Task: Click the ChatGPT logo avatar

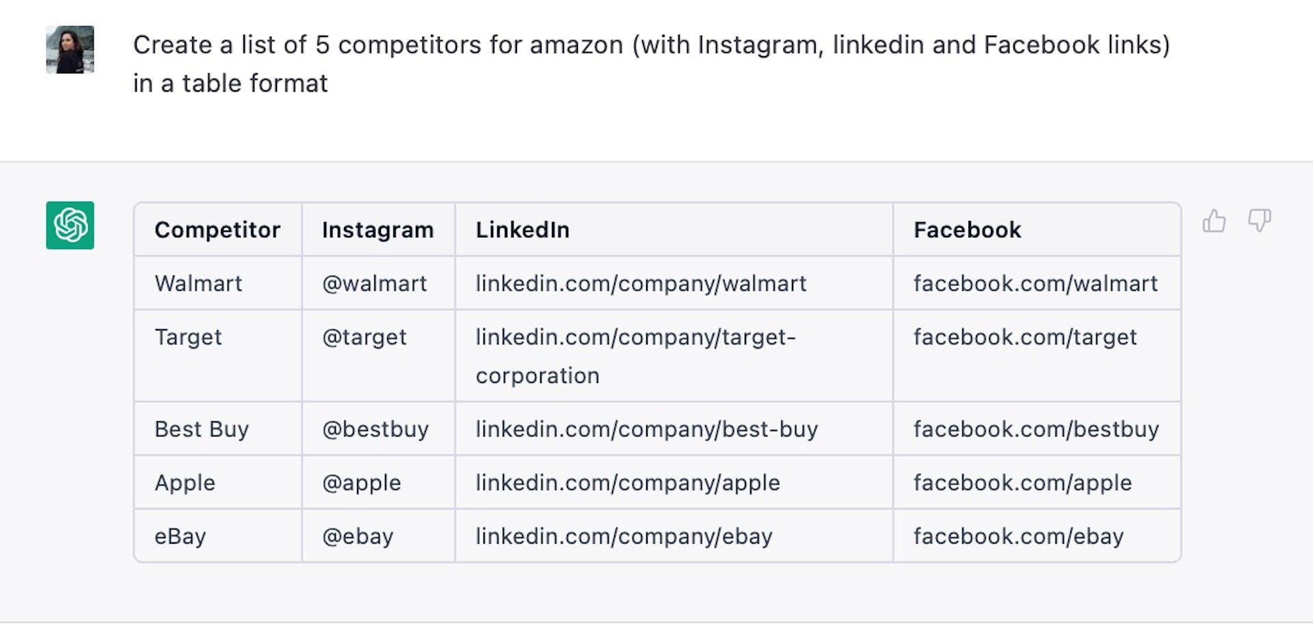Action: pos(70,225)
